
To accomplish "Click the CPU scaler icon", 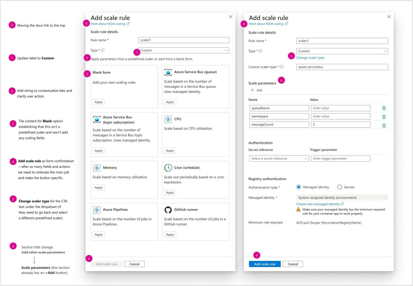I will coord(168,119).
